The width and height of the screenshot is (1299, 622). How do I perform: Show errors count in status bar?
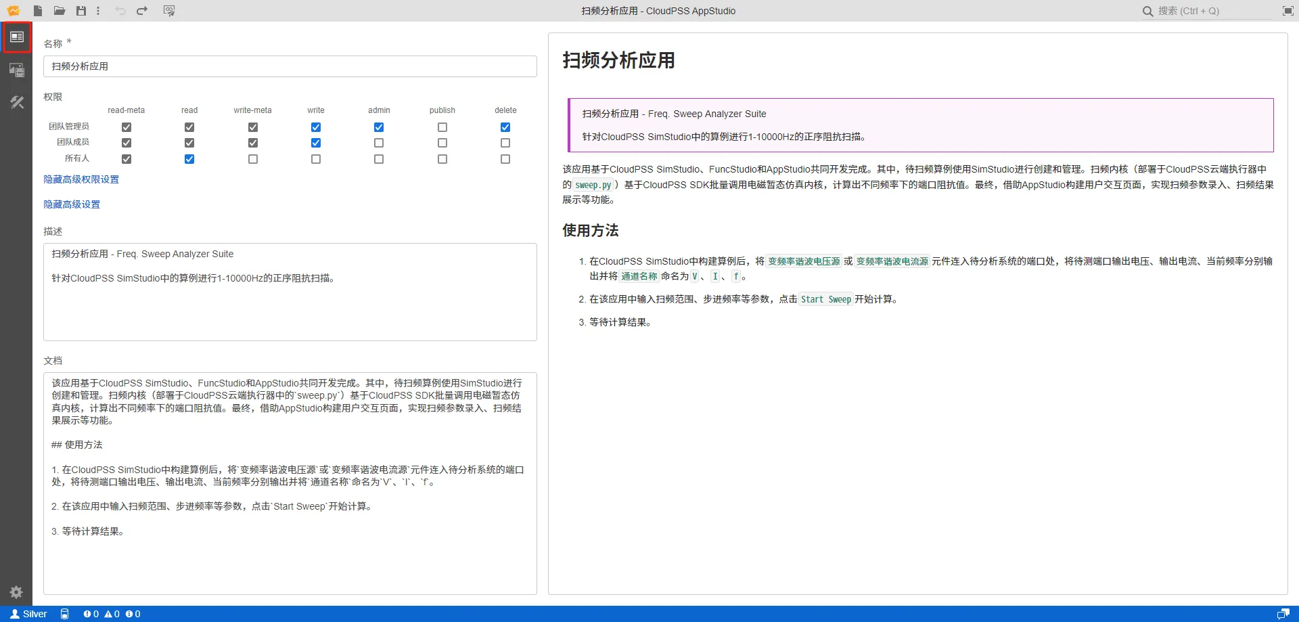tap(91, 614)
